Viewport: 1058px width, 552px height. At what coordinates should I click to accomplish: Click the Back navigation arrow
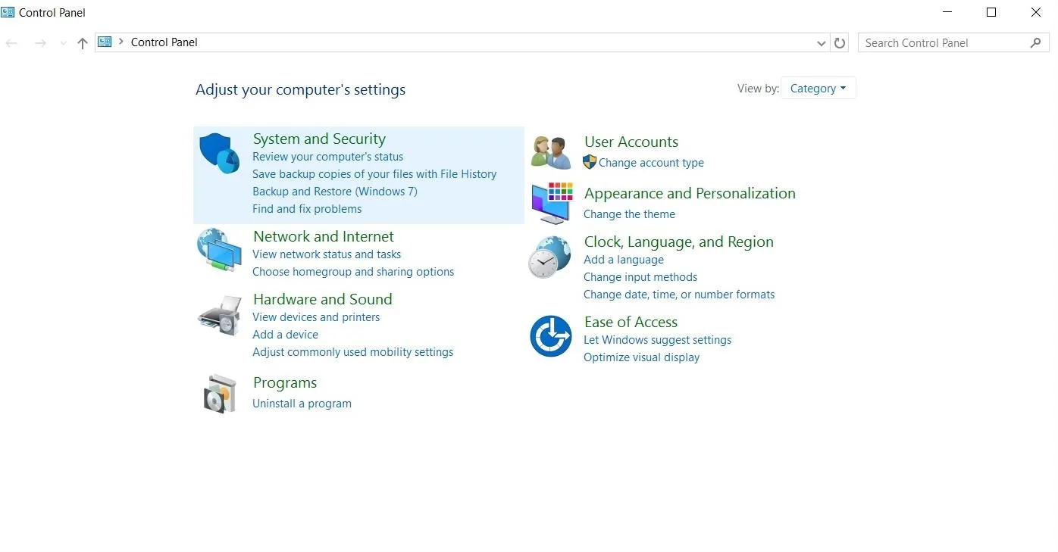[11, 43]
